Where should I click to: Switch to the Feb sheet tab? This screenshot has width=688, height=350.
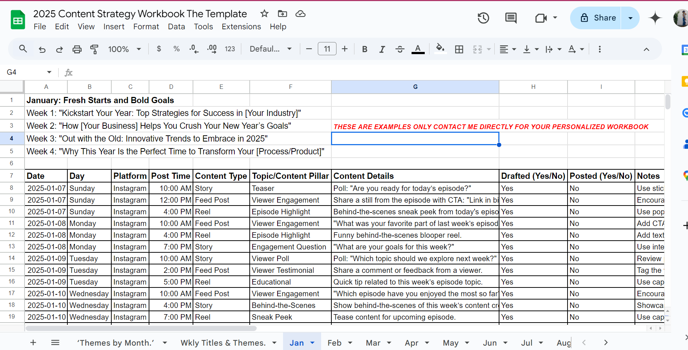pos(334,343)
